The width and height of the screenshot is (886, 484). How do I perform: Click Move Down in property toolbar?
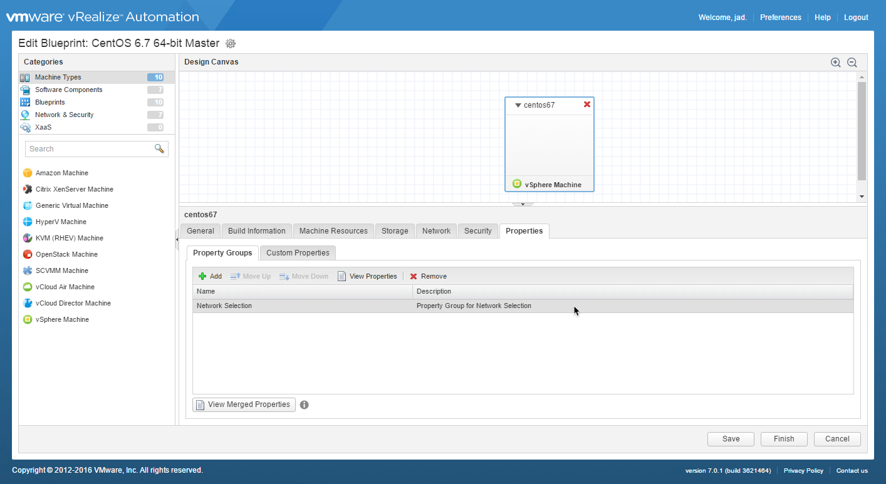[304, 276]
